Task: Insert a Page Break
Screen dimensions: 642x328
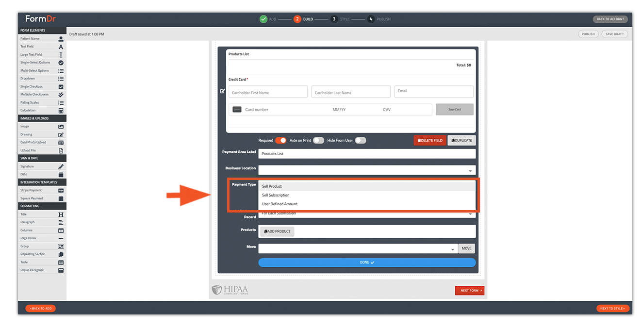Action: (42, 238)
